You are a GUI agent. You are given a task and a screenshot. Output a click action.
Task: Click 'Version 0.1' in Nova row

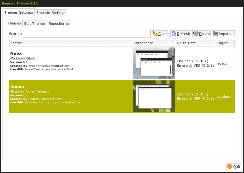(x=19, y=62)
